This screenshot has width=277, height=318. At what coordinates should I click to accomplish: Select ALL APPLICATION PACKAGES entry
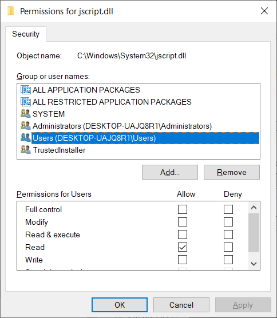coord(86,90)
